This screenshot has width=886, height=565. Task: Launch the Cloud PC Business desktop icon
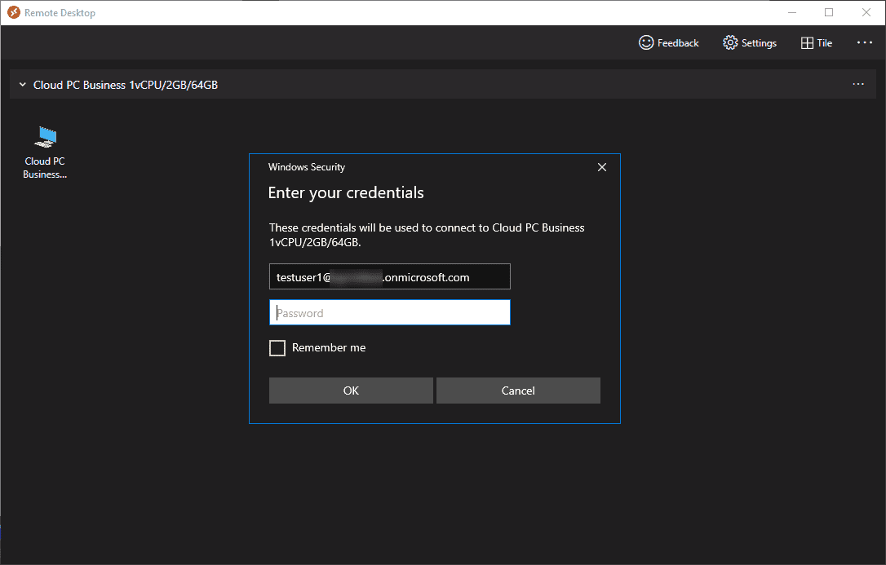44,137
